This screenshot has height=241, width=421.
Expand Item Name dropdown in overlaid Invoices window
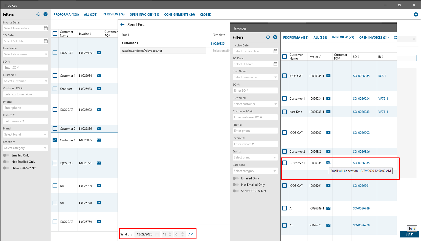[x=276, y=77]
